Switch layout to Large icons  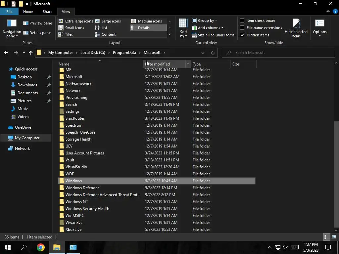(108, 21)
